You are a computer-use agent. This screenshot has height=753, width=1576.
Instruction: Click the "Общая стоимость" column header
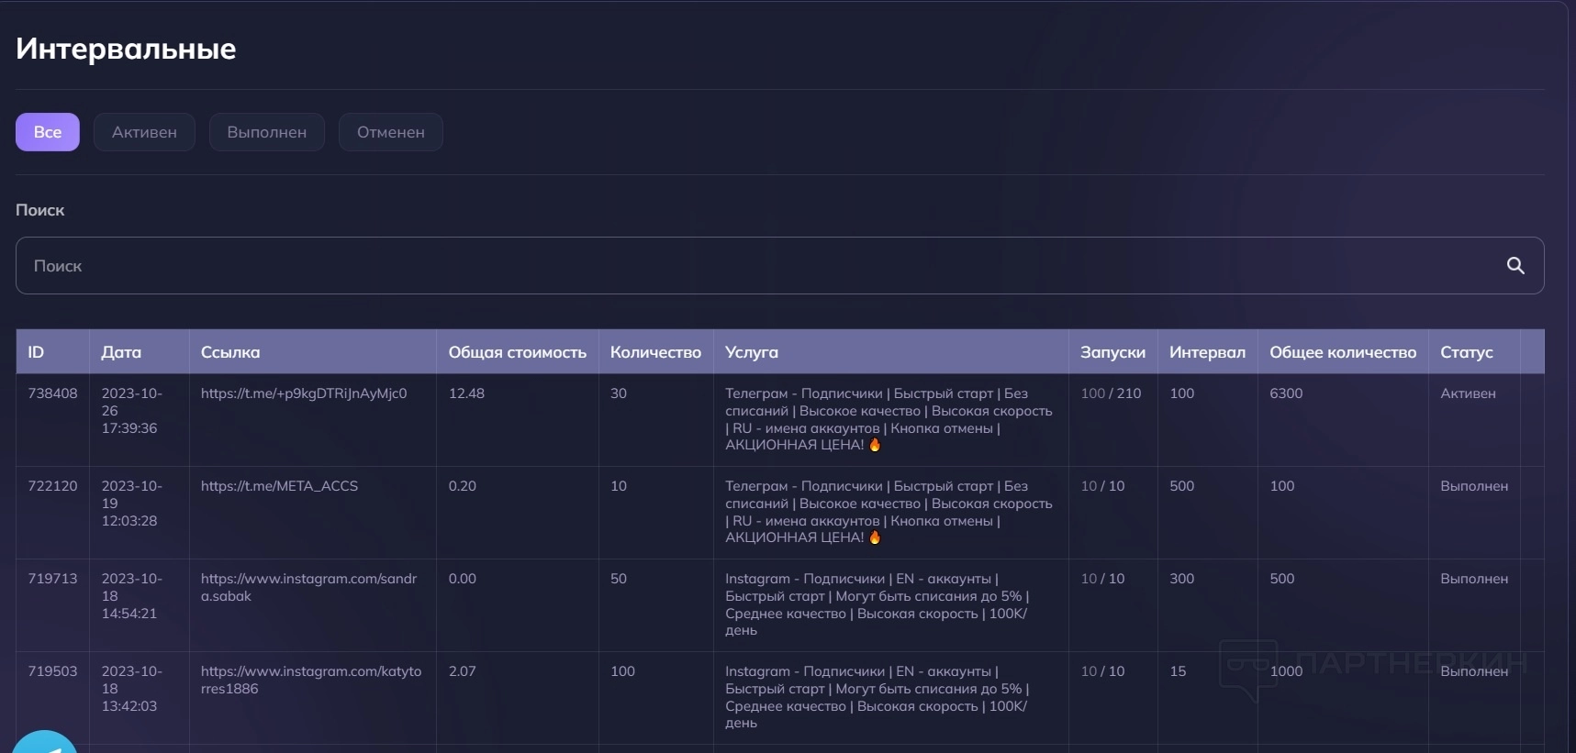517,352
